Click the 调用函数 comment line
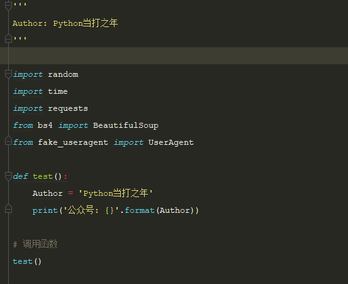The height and width of the screenshot is (284, 348). click(35, 244)
